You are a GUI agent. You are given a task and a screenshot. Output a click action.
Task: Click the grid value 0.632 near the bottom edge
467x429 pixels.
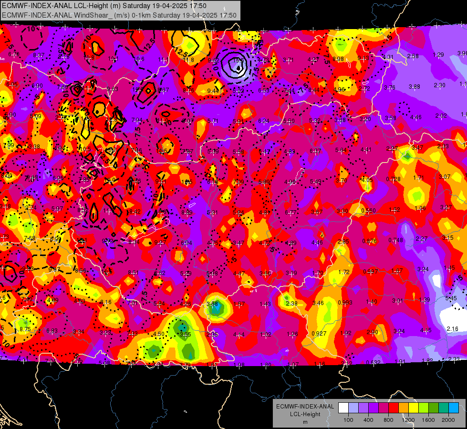point(373,362)
